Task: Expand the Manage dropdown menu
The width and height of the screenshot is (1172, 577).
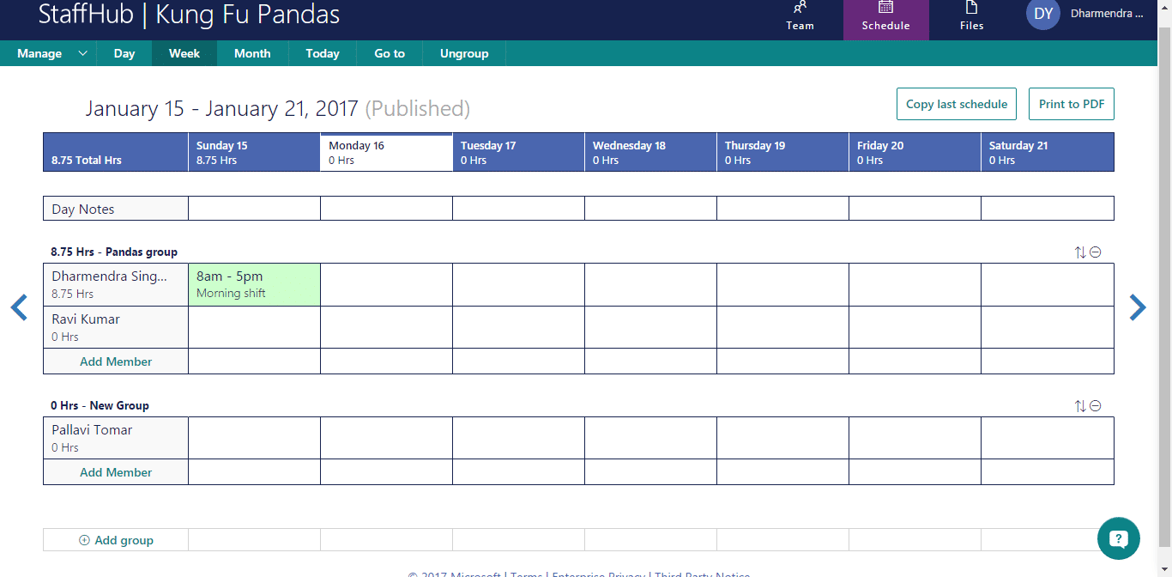Action: click(x=82, y=53)
